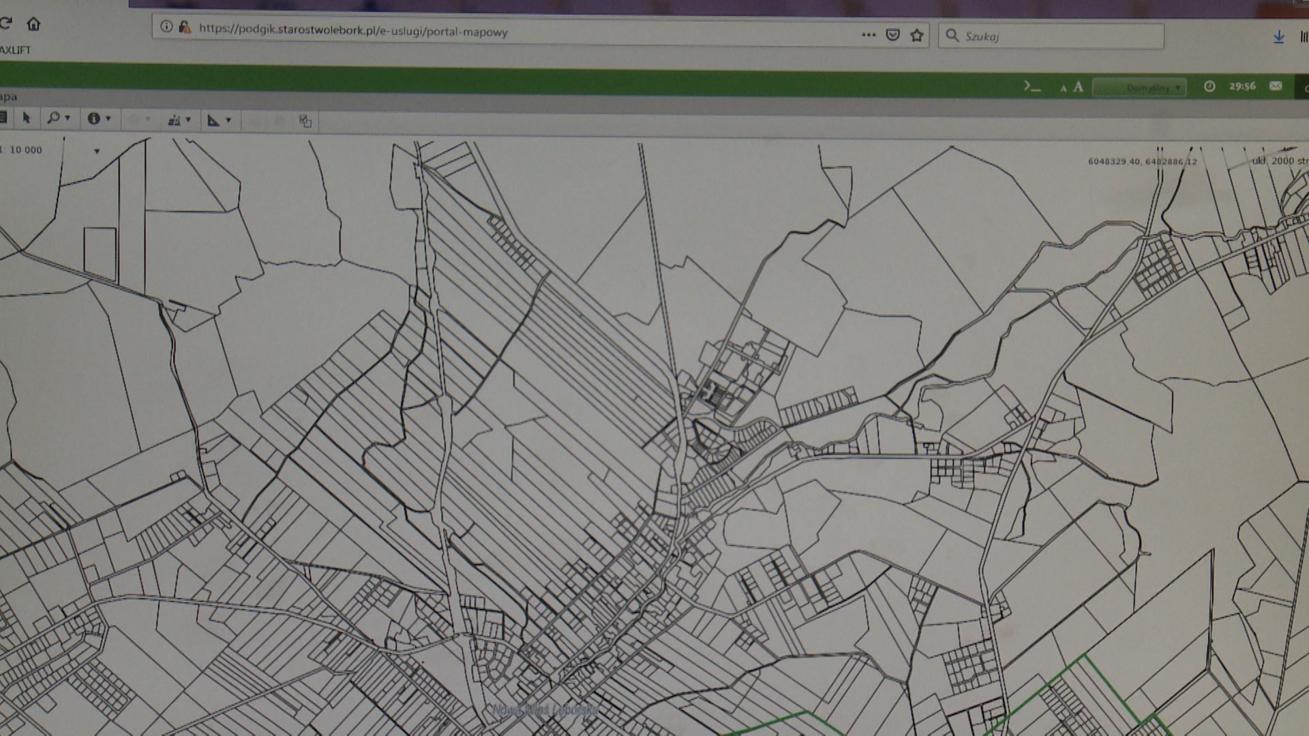Viewport: 1309px width, 736px height.
Task: Click the session timer clock icon
Action: click(x=1209, y=87)
